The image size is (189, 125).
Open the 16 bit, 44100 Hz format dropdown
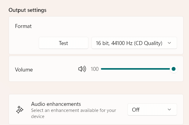pos(134,43)
